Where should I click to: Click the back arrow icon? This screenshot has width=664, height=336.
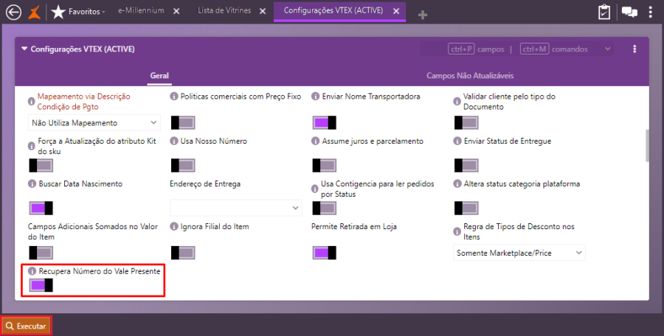(x=13, y=13)
